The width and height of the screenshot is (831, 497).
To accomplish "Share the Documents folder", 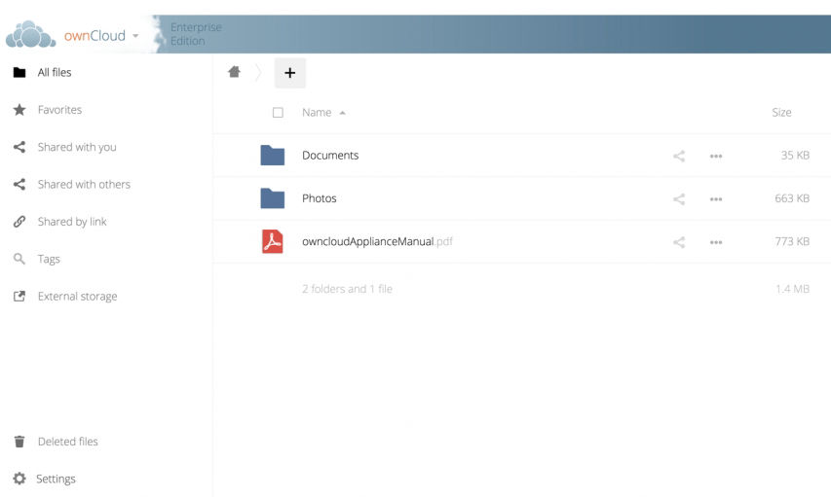I will coord(679,156).
